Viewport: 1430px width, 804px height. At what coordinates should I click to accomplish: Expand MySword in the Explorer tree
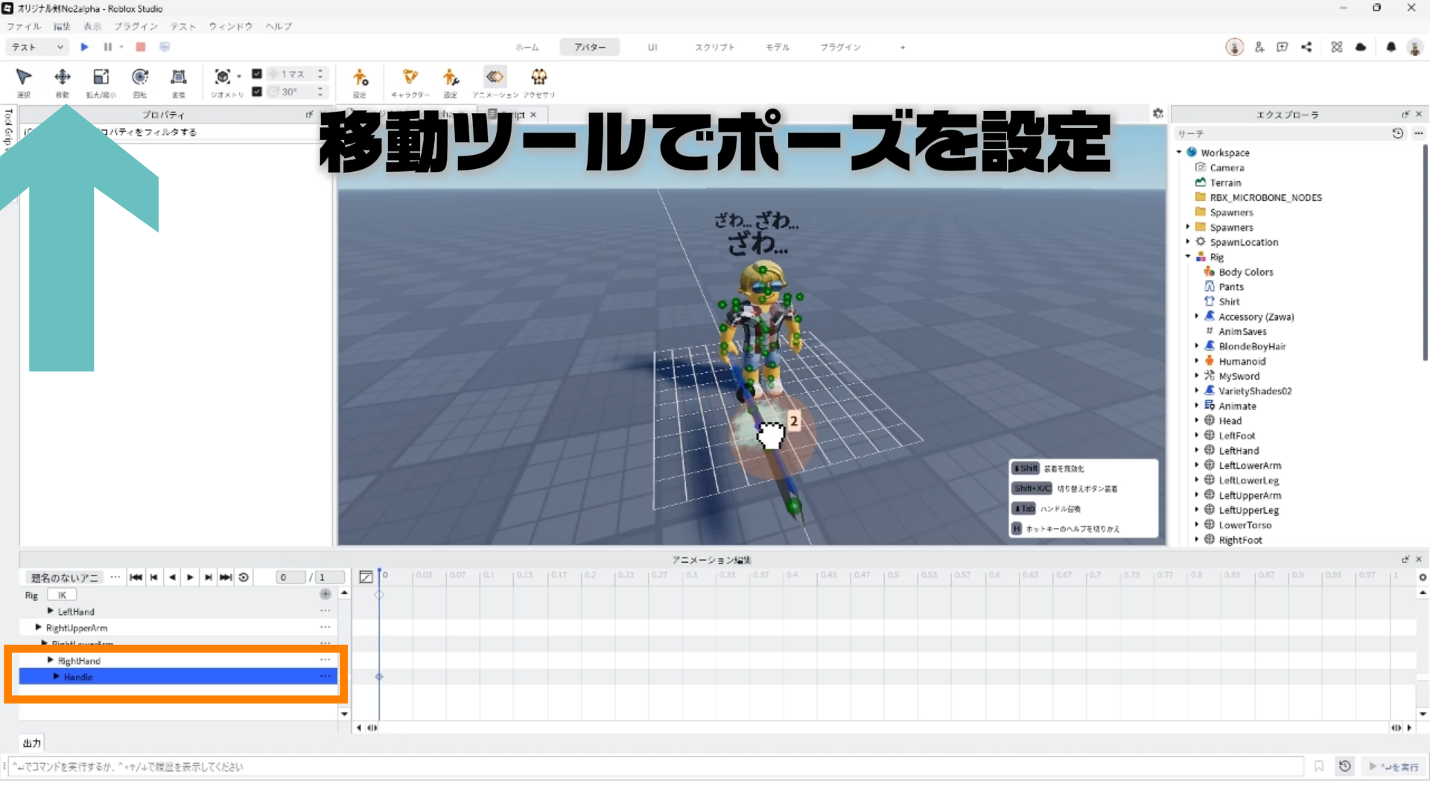point(1197,376)
